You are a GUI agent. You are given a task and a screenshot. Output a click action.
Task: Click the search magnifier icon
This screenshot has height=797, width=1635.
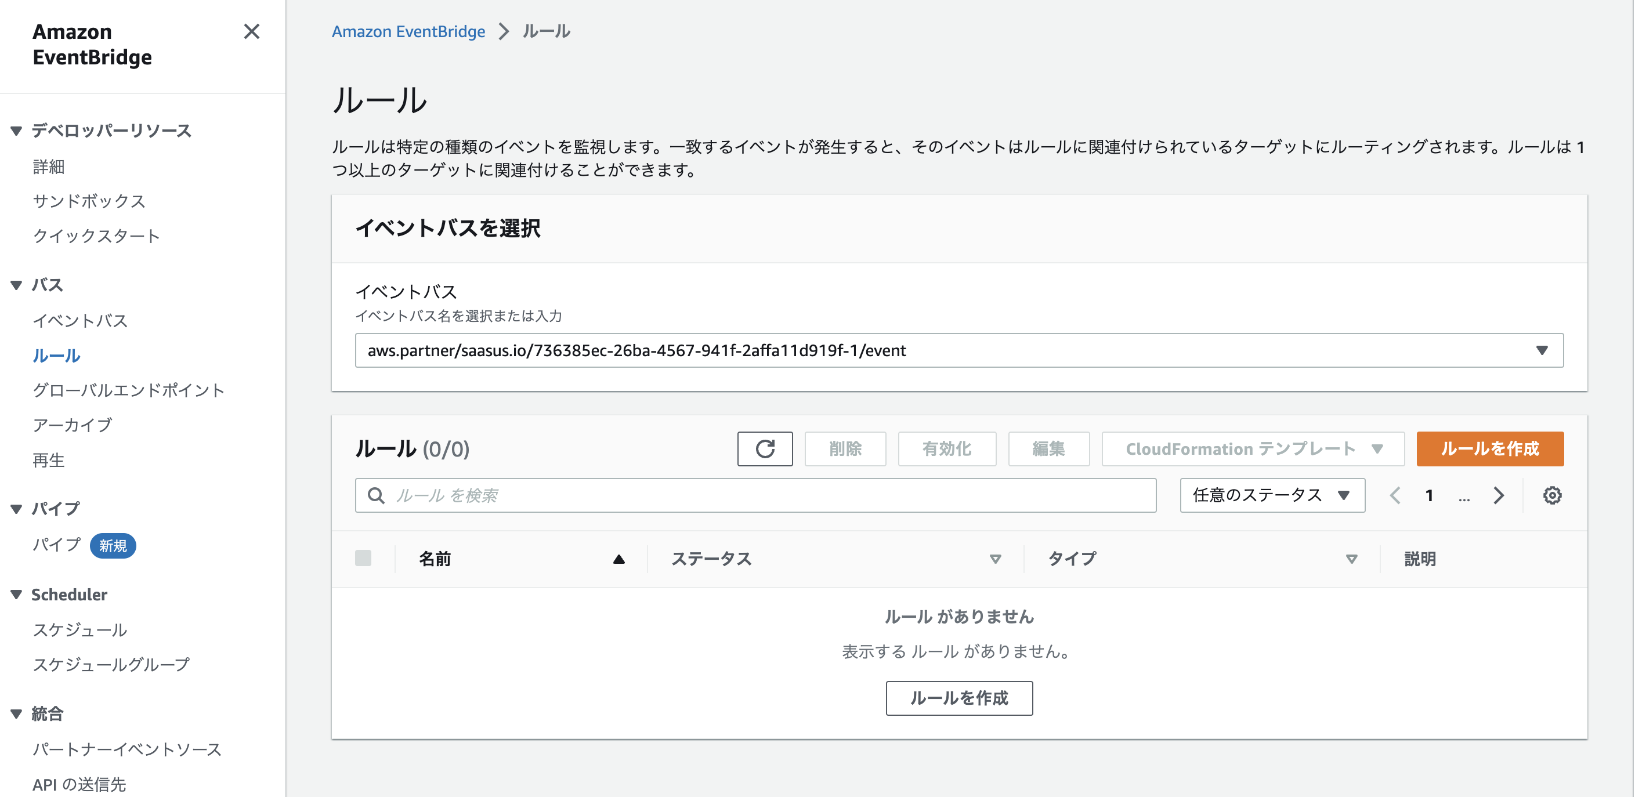(376, 495)
